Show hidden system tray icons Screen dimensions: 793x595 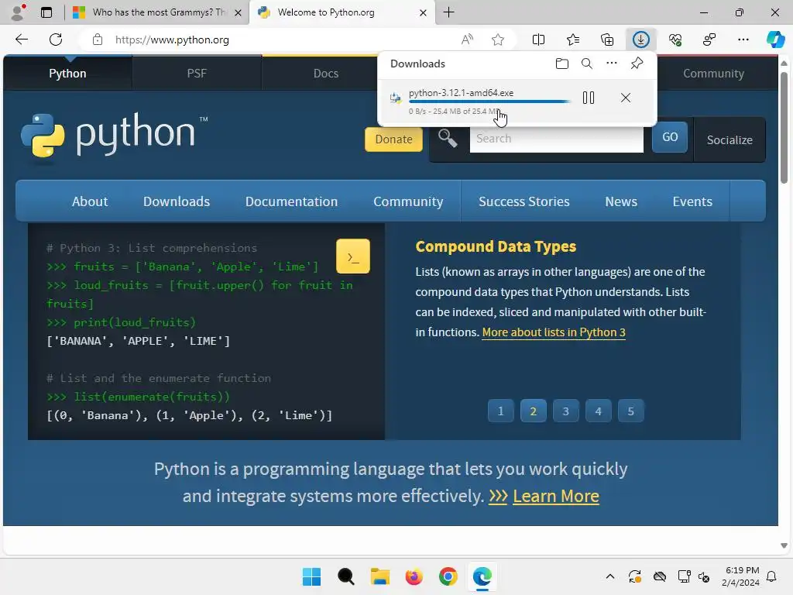click(x=610, y=576)
